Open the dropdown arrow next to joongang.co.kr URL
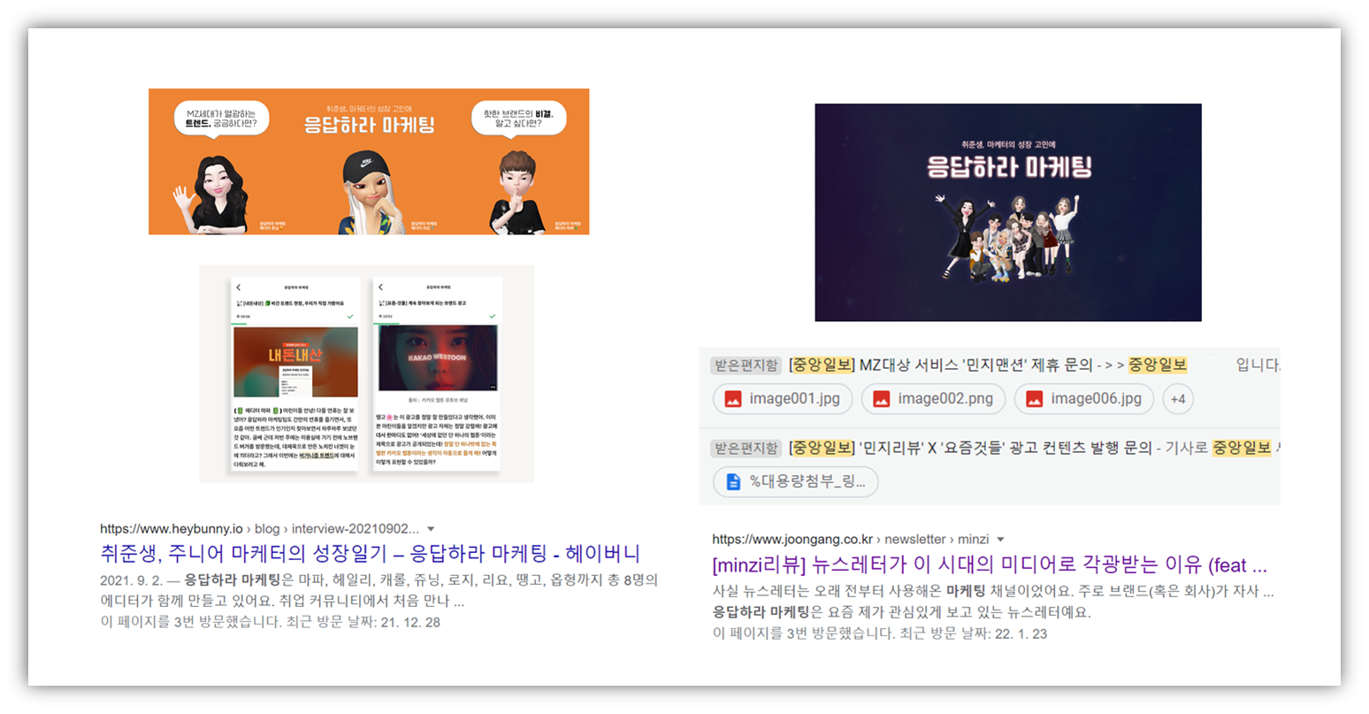The image size is (1369, 714). tap(1003, 538)
